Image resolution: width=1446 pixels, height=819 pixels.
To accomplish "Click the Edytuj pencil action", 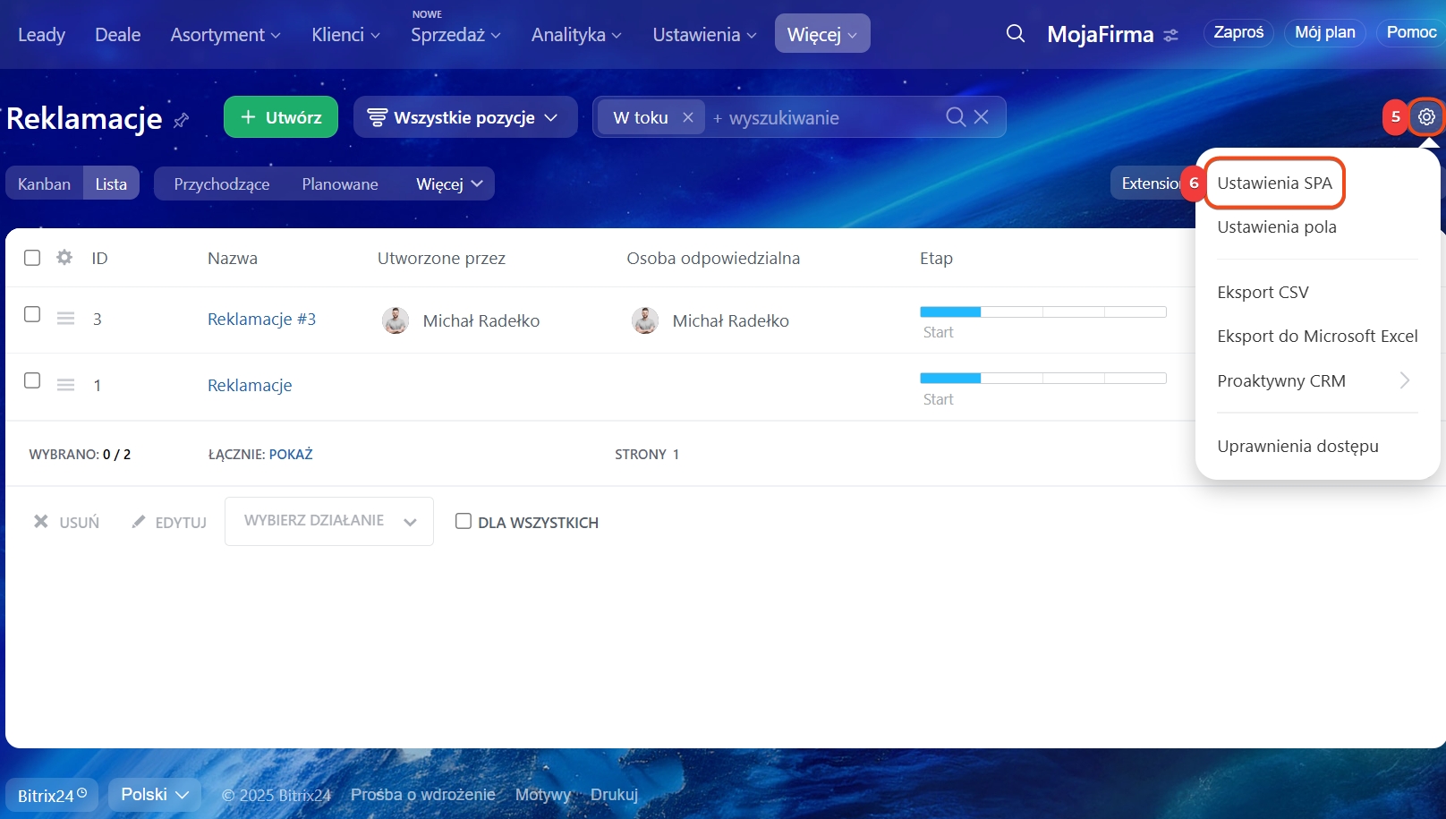I will pyautogui.click(x=169, y=522).
